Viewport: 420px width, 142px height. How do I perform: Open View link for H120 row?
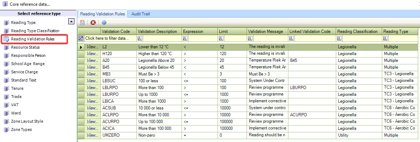[x=93, y=54]
